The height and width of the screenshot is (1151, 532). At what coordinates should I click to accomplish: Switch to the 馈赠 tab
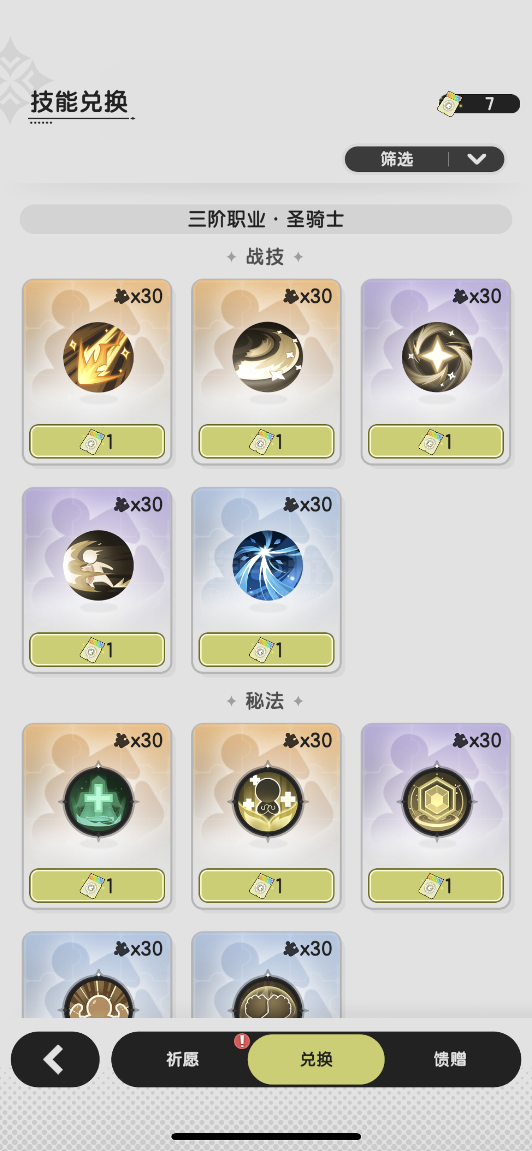[450, 1059]
